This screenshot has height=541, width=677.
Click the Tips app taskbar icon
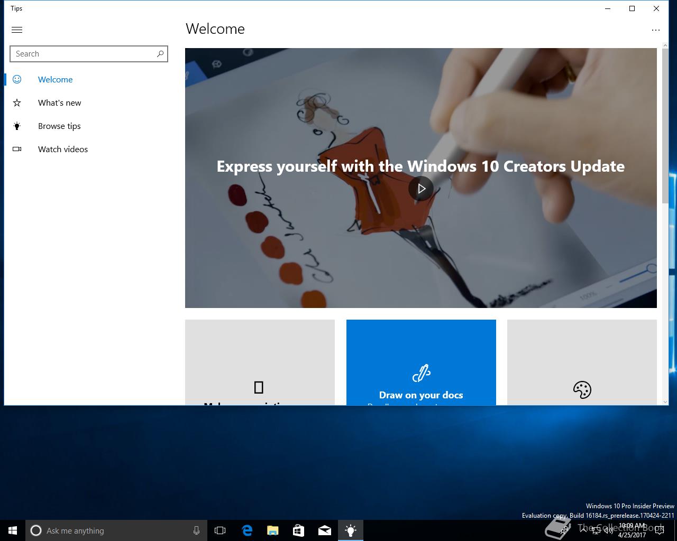click(x=351, y=530)
